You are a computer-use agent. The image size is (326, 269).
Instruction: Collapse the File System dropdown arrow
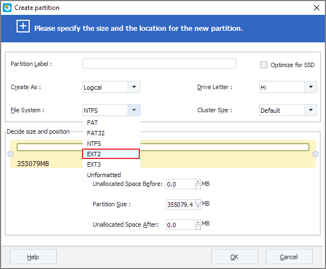point(134,110)
